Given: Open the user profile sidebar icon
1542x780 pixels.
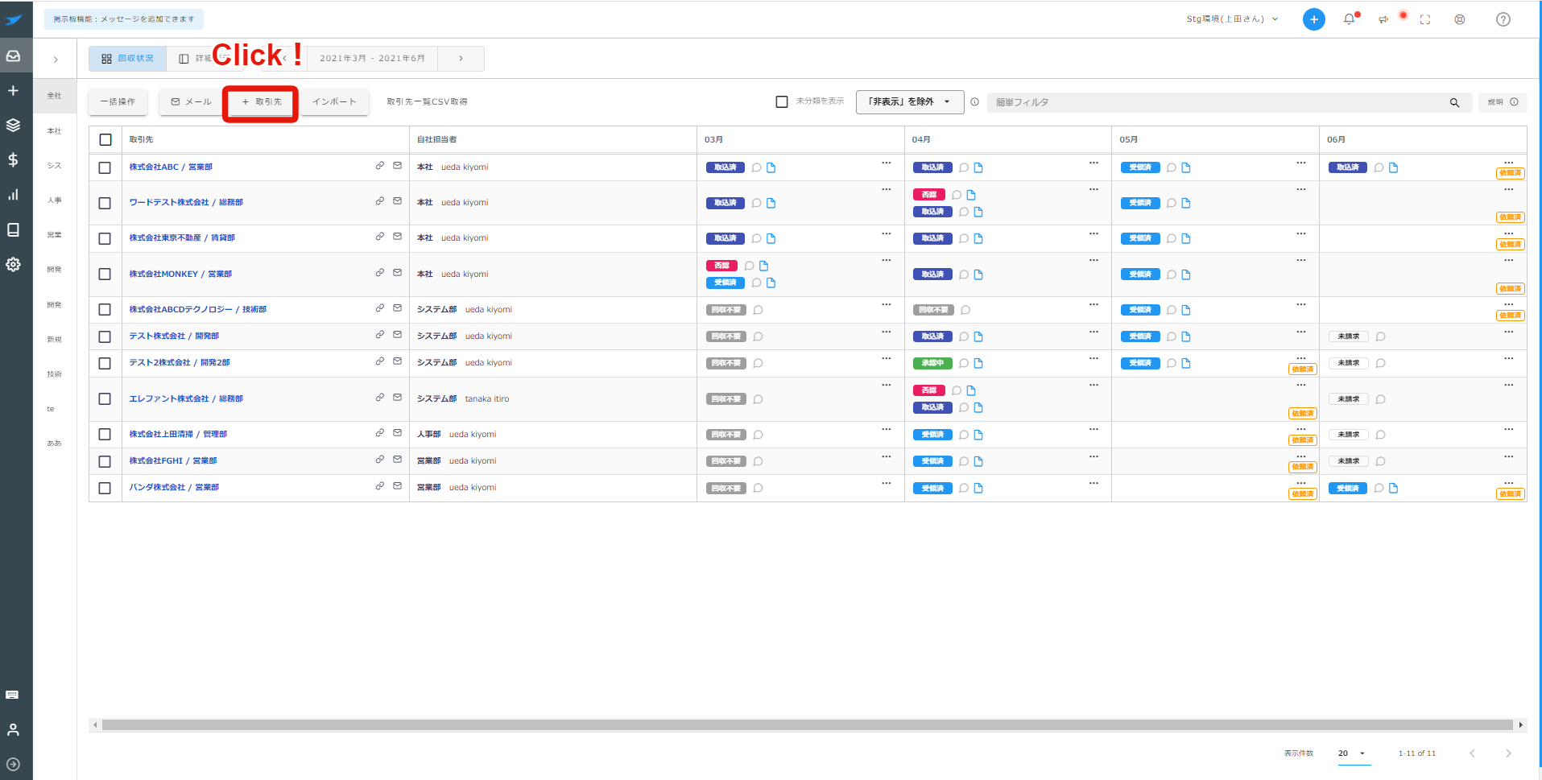Looking at the screenshot, I should [x=13, y=729].
